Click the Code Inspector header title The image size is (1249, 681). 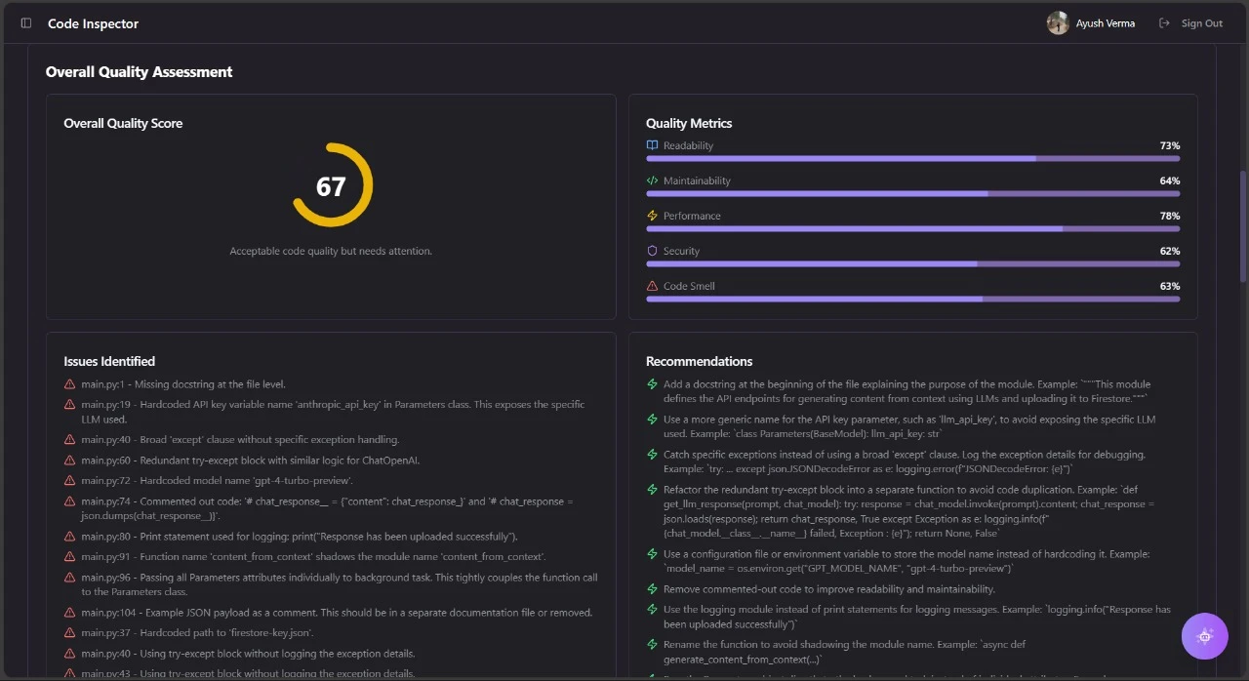point(93,22)
